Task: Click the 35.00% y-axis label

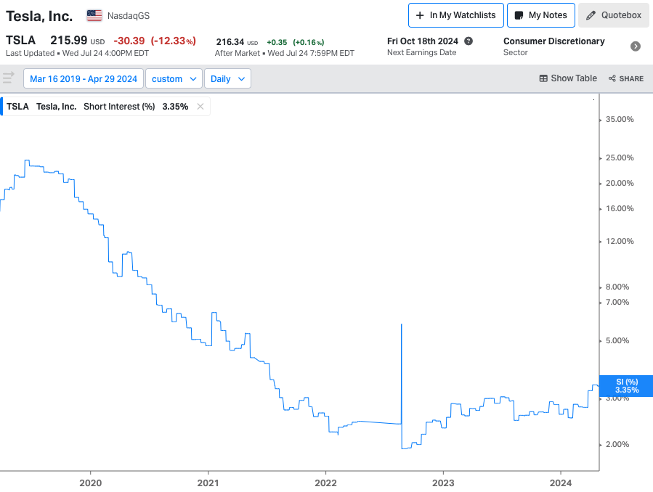Action: pos(620,119)
